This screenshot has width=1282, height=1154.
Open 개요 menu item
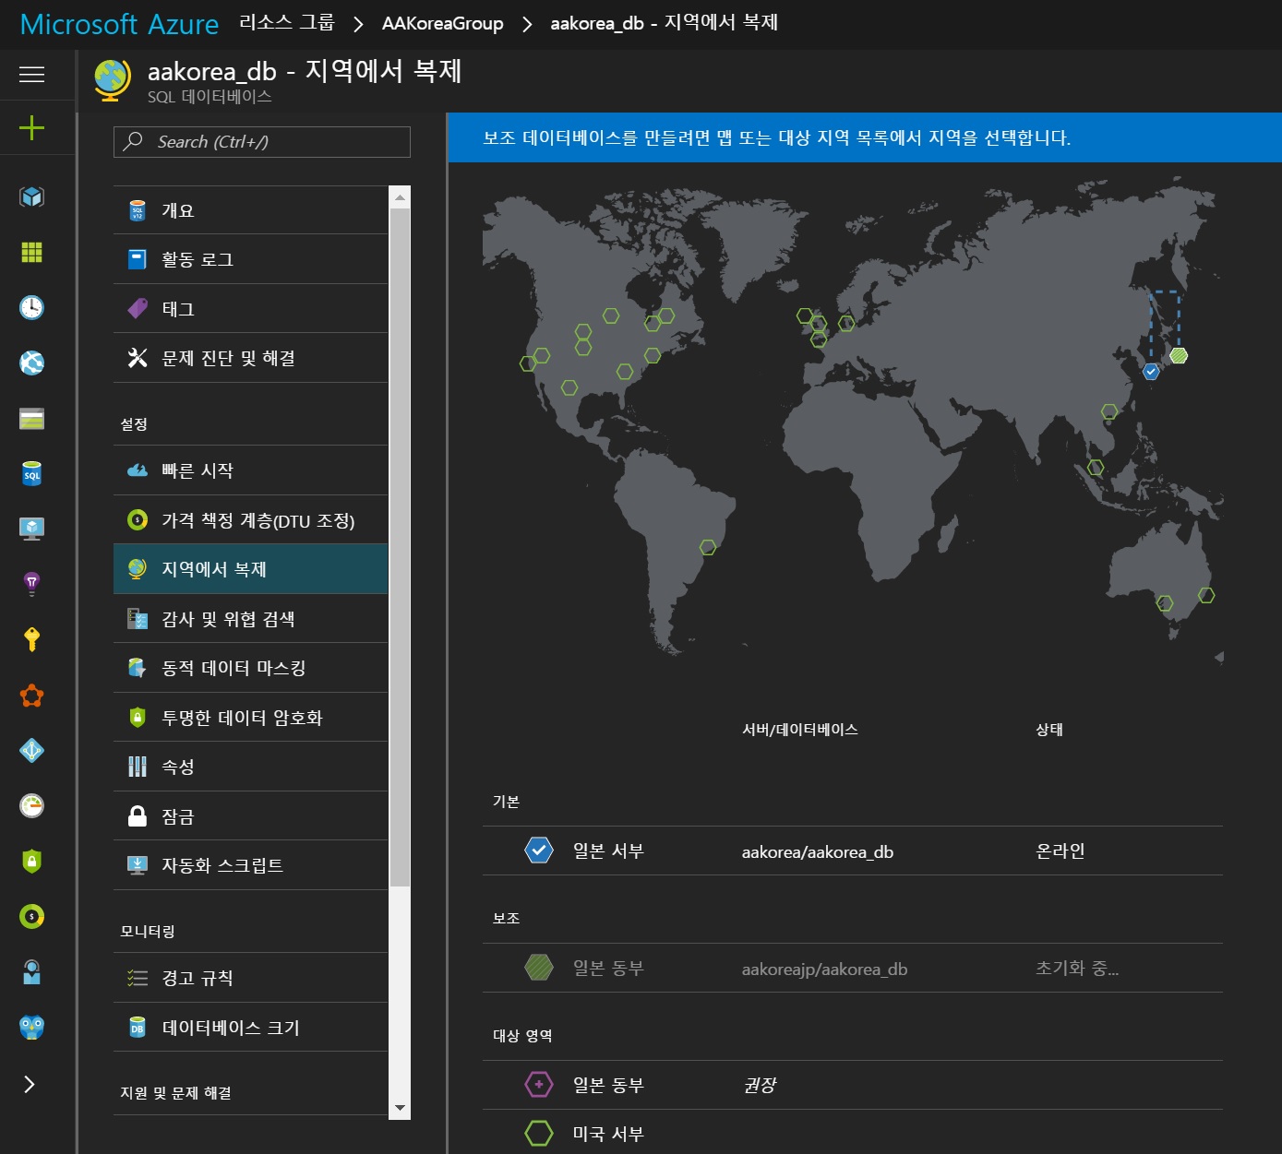251,210
